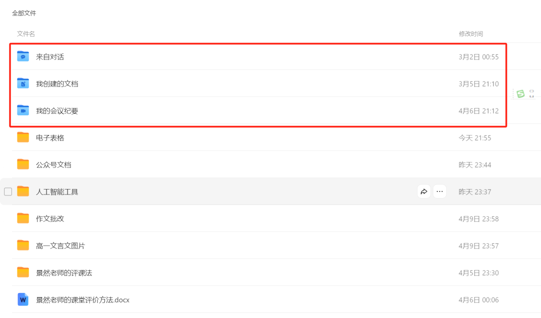541x318 pixels.
Task: Open the 景然老师的评课法 folder name
Action: pyautogui.click(x=64, y=272)
